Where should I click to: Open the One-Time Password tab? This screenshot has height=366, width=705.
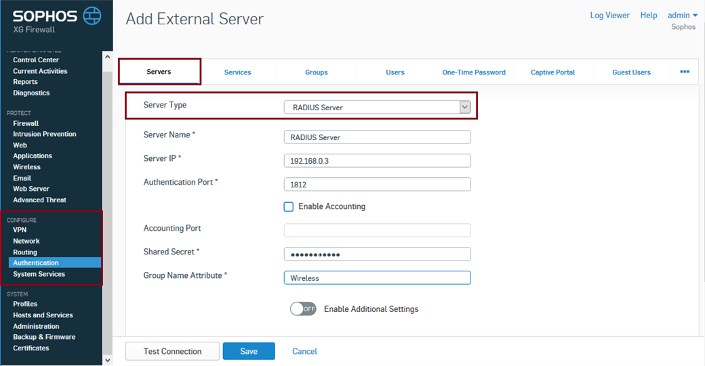click(x=474, y=72)
